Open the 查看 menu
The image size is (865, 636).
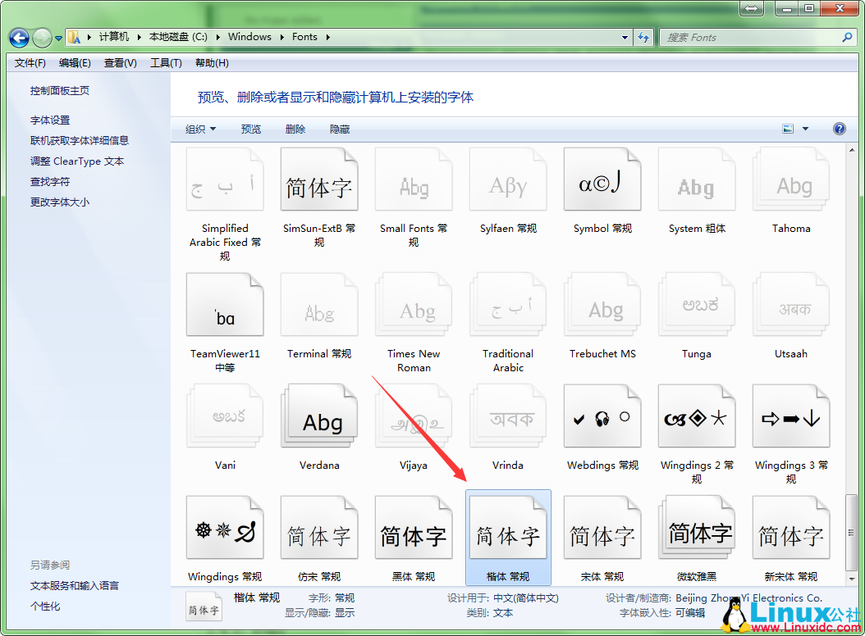click(x=120, y=62)
